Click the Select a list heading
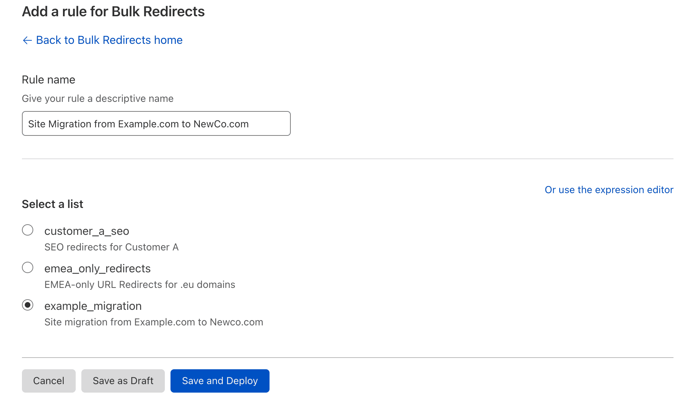The image size is (694, 411). pyautogui.click(x=52, y=204)
